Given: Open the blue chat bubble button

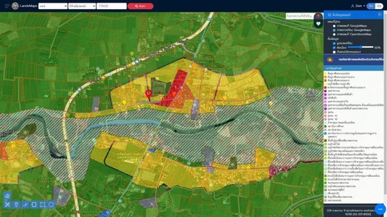Looking at the screenshot, I should pos(380,209).
